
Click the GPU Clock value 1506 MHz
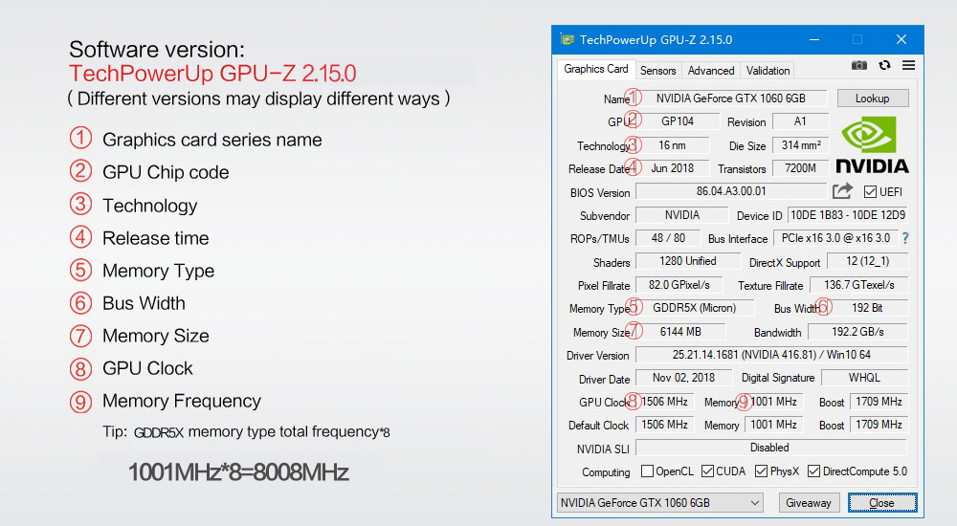pos(665,402)
